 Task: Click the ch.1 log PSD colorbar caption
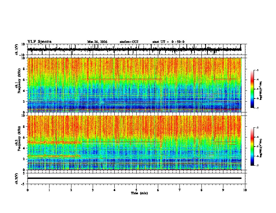coord(261,90)
